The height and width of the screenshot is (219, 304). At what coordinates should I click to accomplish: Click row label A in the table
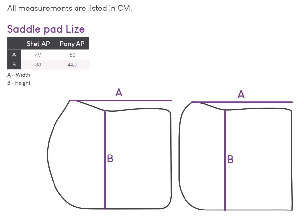[x=14, y=55]
